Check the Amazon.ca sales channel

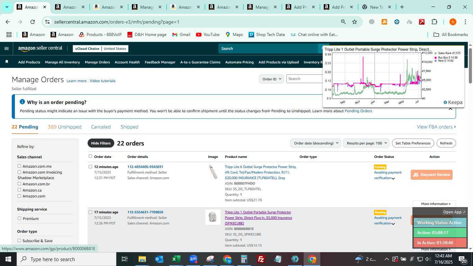pyautogui.click(x=19, y=190)
